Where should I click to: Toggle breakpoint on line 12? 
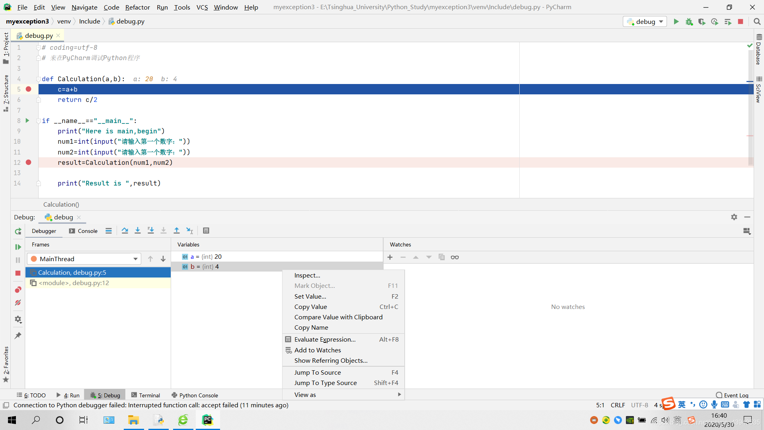click(x=29, y=162)
